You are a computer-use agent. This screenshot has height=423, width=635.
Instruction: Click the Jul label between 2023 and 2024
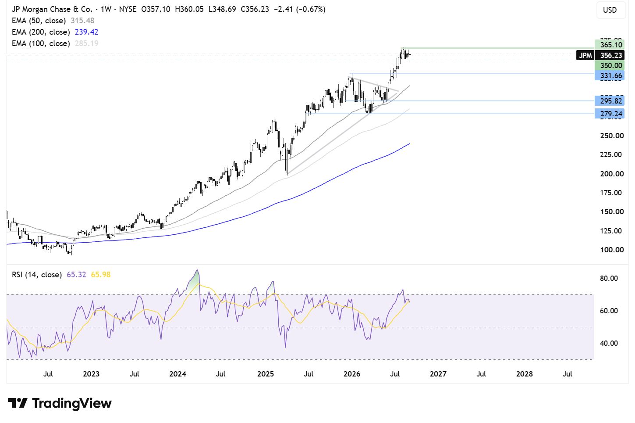pos(135,374)
